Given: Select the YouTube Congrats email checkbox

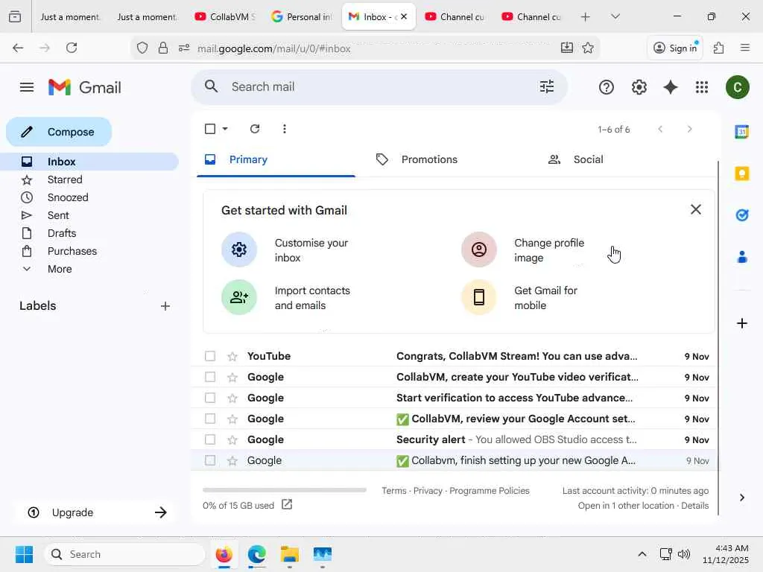Looking at the screenshot, I should coord(210,356).
